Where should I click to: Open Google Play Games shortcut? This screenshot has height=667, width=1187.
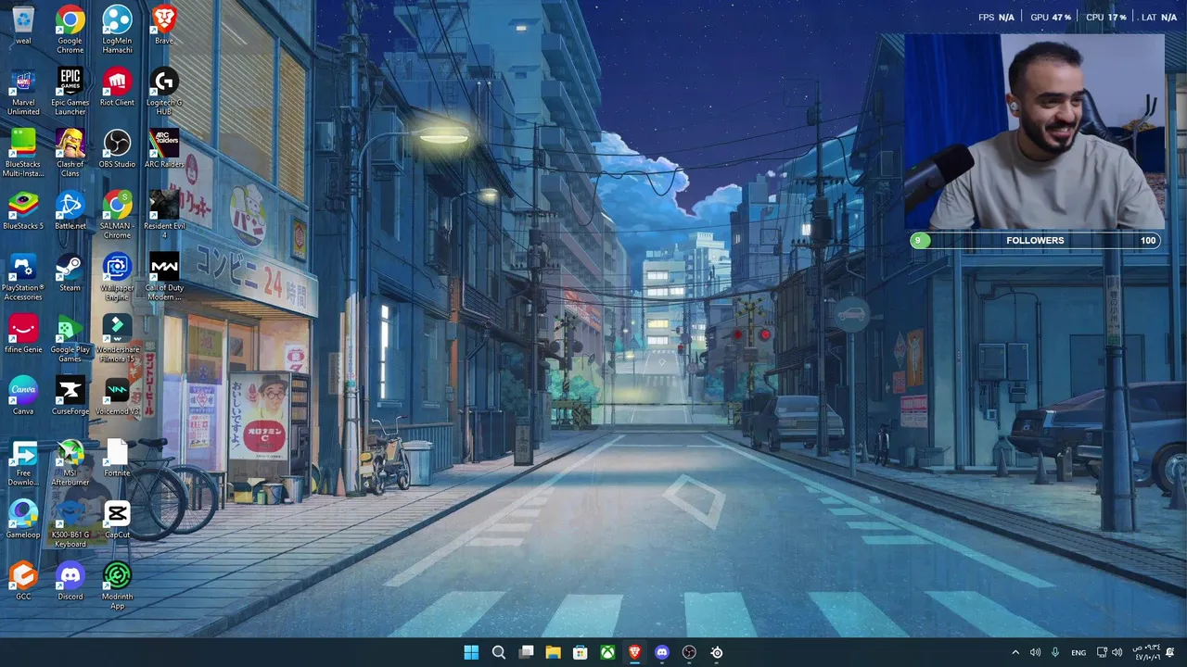[70, 338]
